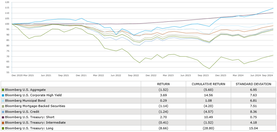Image resolution: width=277 pixels, height=132 pixels.
Task: Click the 14.56 cumulative return value
Action: 208,95
